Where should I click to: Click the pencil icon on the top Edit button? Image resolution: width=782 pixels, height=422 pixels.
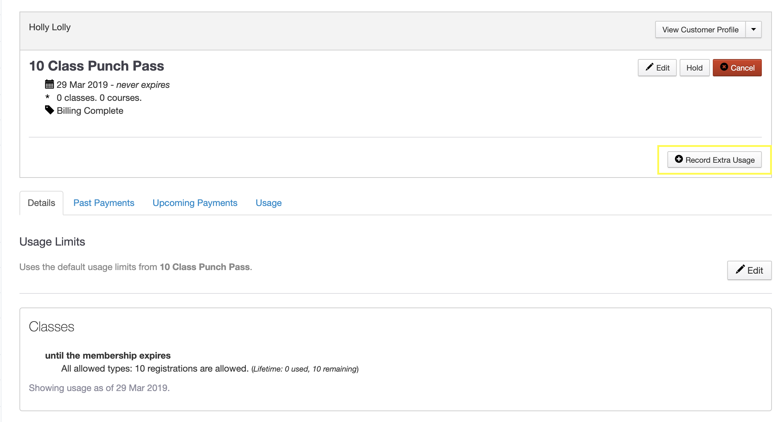[x=649, y=67]
